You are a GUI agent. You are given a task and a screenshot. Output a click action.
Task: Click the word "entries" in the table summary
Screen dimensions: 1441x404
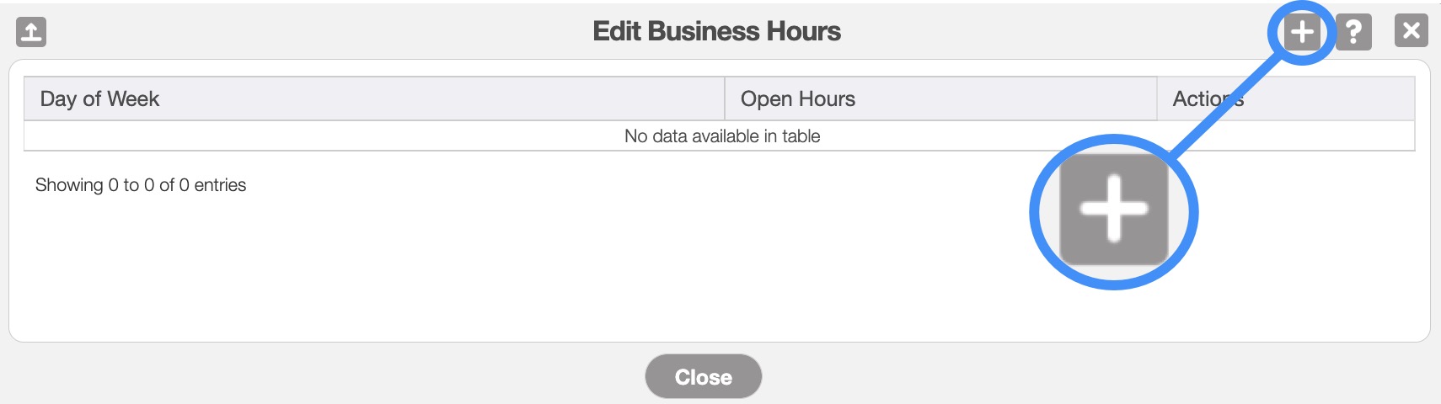(x=220, y=185)
